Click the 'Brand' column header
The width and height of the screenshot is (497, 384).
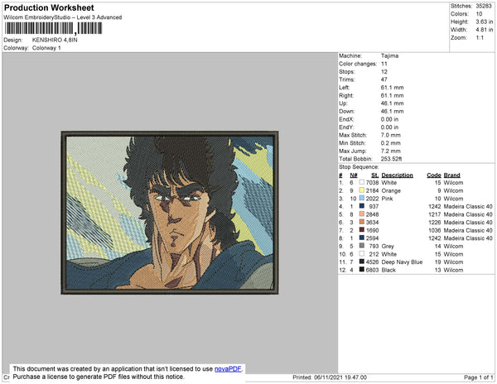tap(451, 175)
